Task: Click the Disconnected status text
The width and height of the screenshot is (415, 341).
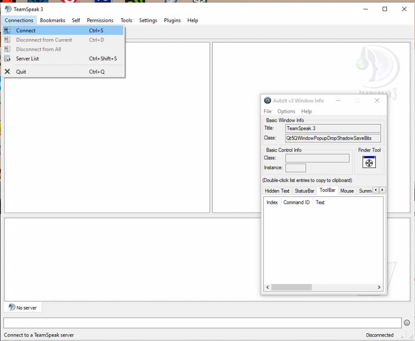Action: coord(379,335)
